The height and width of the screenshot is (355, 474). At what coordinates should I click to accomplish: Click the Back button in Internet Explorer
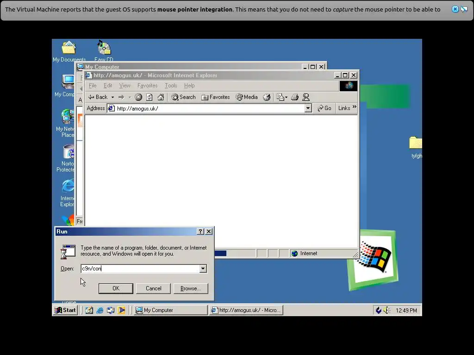[98, 97]
